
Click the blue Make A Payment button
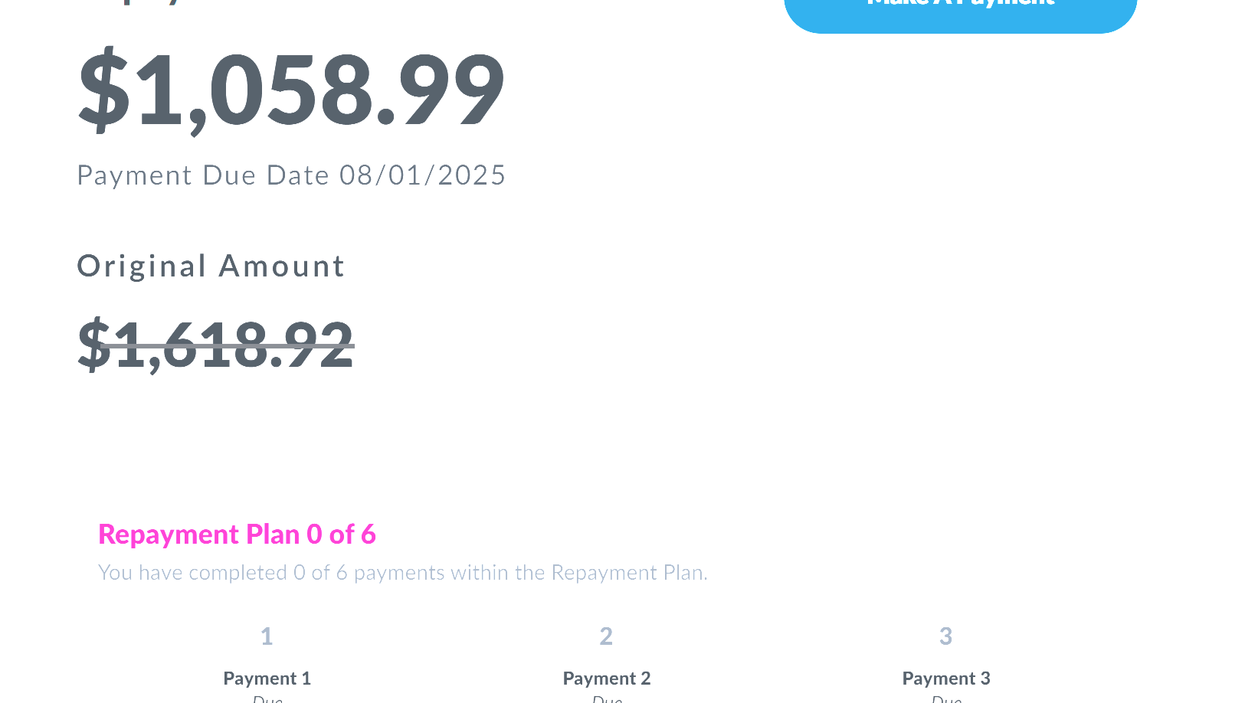pos(960,11)
